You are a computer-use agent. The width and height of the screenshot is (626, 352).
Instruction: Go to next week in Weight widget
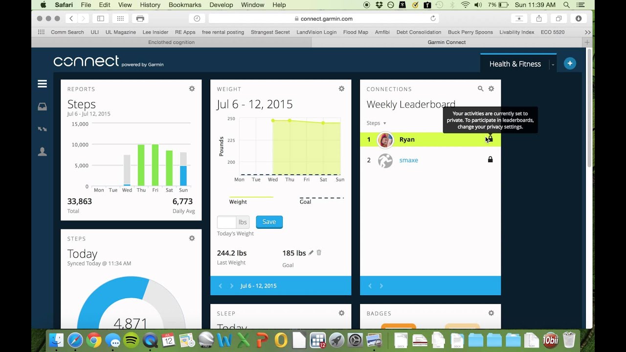tap(232, 286)
